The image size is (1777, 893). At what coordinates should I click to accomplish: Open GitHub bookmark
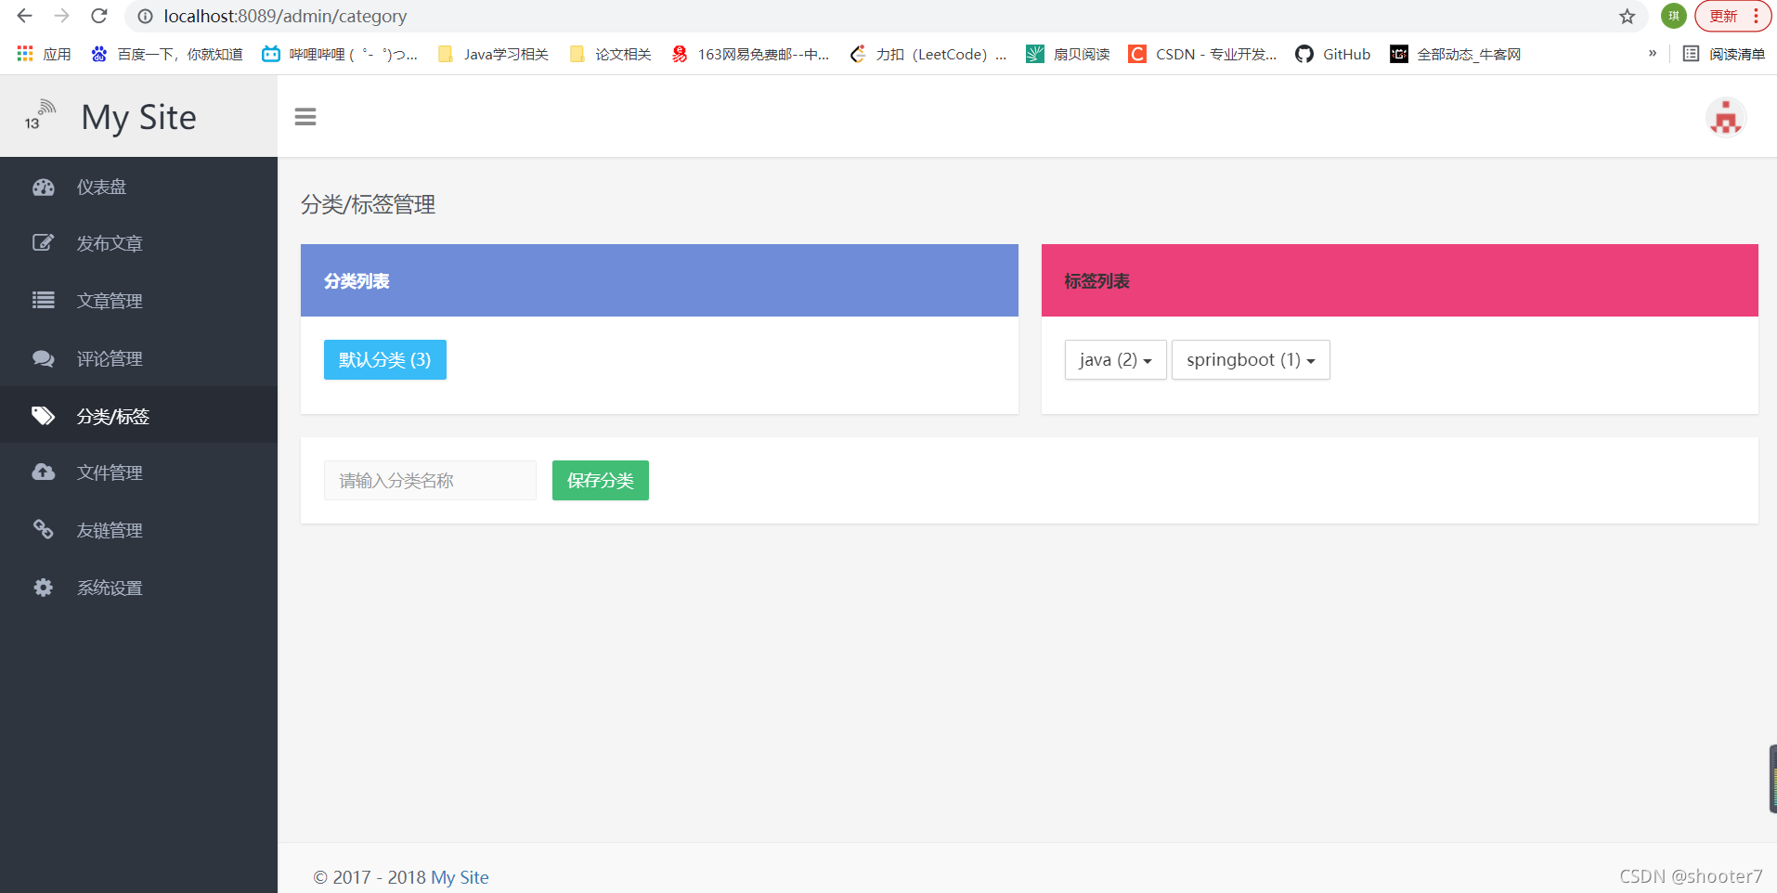click(1332, 54)
